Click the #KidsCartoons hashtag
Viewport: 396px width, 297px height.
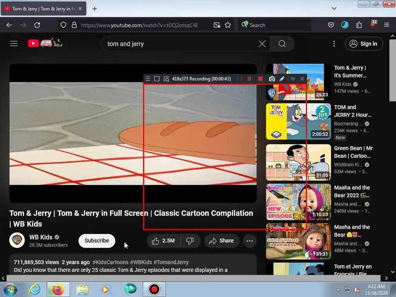[x=110, y=263]
